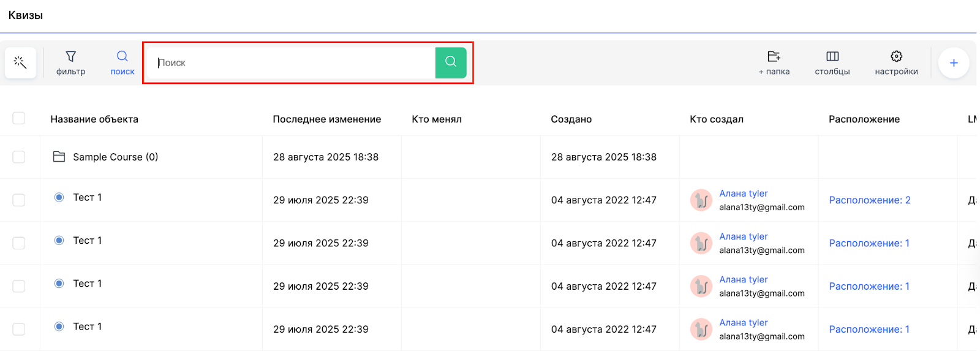The width and height of the screenshot is (980, 351).
Task: Click the Sample Course folder icon
Action: (59, 157)
